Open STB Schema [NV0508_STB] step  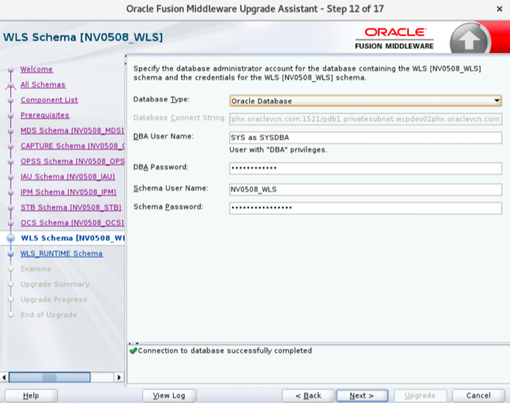point(71,207)
